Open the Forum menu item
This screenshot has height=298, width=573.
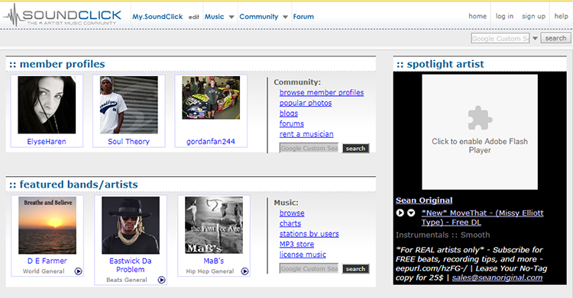[x=303, y=17]
